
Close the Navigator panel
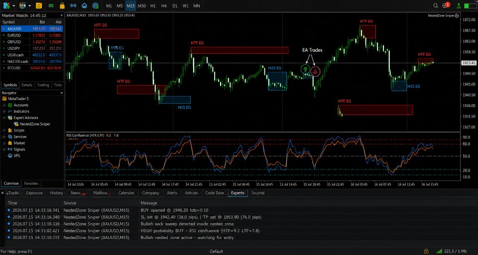62,93
